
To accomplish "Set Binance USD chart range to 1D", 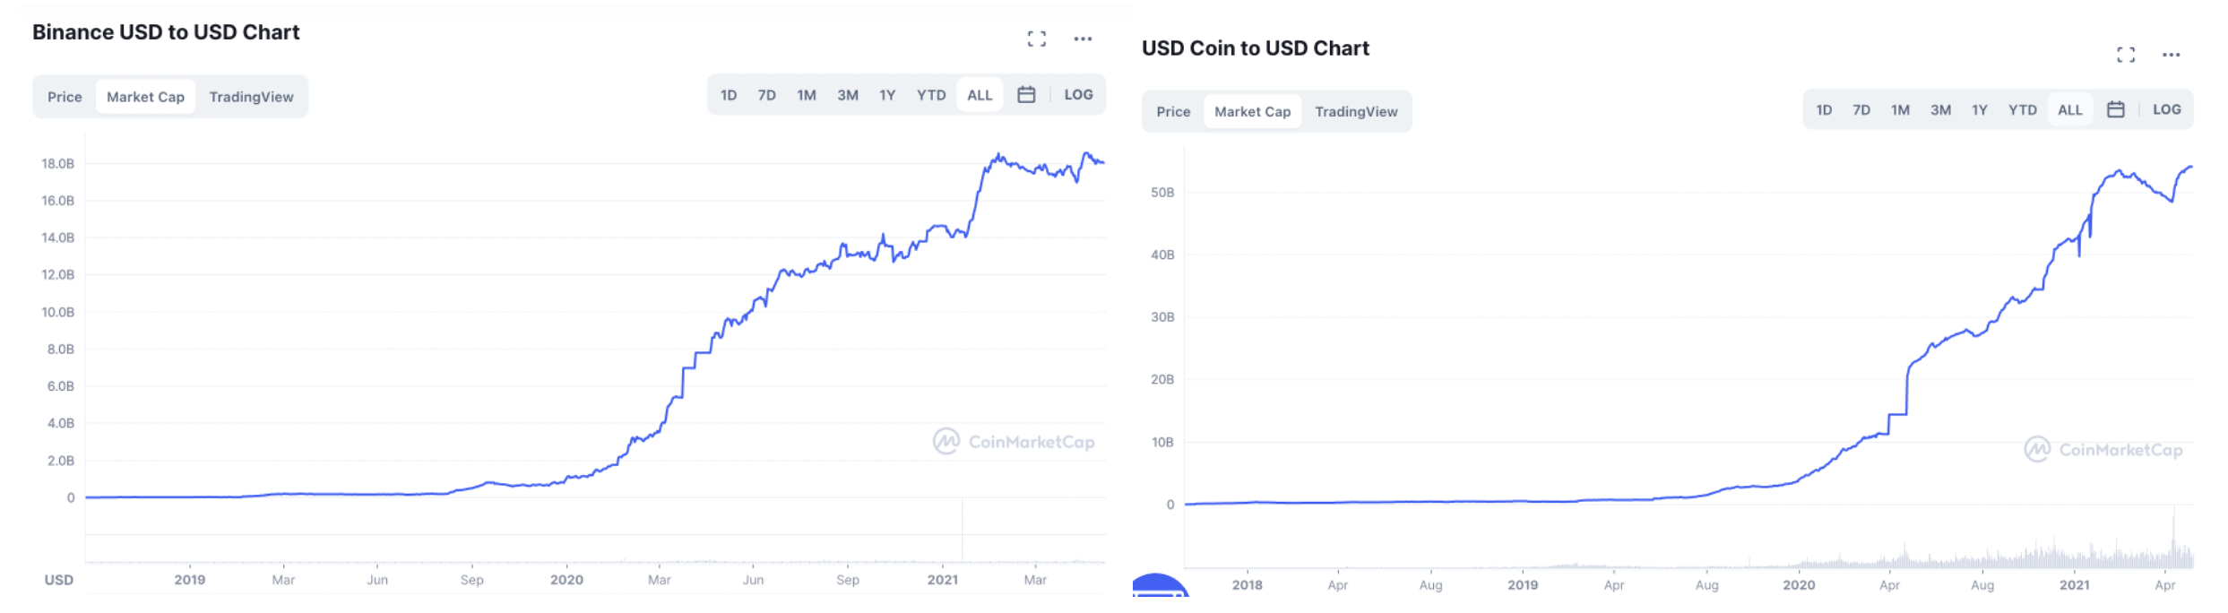I will [729, 95].
